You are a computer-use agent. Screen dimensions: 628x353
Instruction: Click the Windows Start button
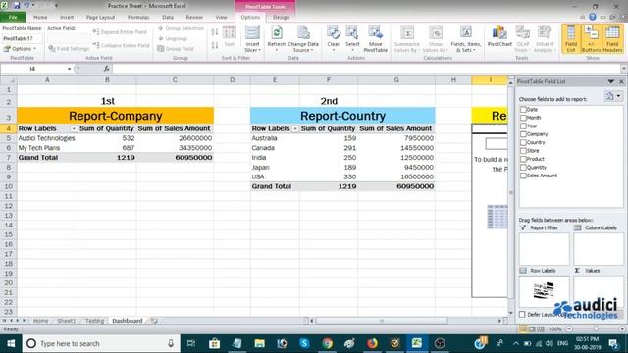click(11, 343)
